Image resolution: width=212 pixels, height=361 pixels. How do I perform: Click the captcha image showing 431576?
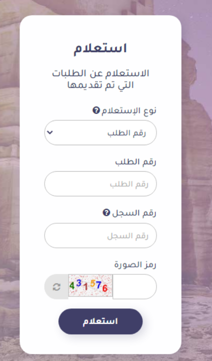(x=90, y=285)
